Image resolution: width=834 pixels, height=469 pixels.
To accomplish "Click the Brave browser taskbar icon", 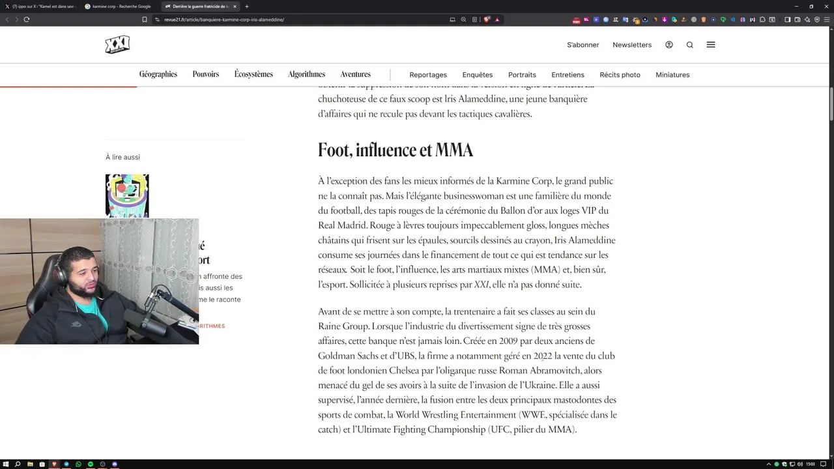I will click(54, 464).
